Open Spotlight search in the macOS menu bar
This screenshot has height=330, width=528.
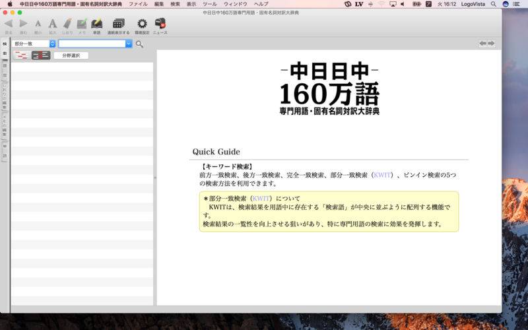point(493,4)
